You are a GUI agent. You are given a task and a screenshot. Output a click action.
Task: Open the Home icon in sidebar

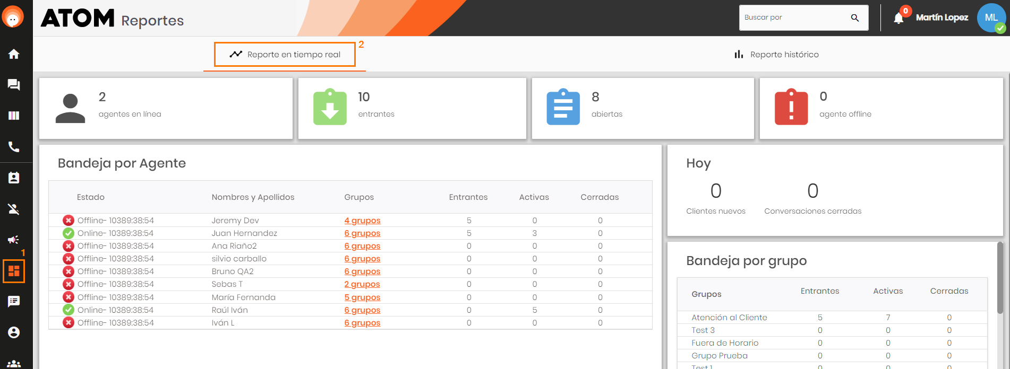pos(14,54)
